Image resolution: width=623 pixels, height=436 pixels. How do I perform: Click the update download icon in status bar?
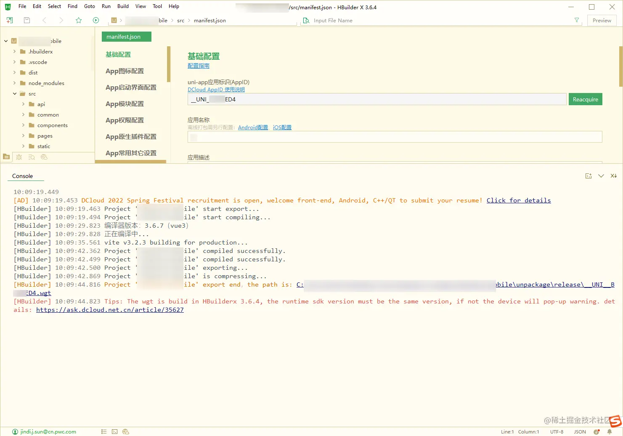[x=596, y=432]
